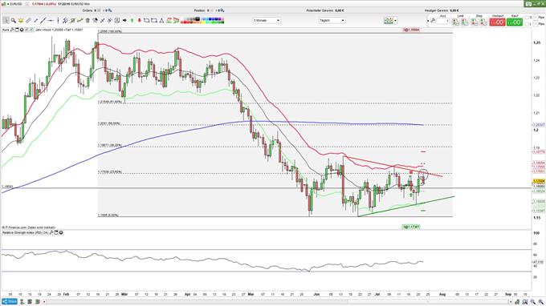Screen dimensions: 546x306
Task: Click the chart icon beside EUR/USD title
Action: (3, 4)
